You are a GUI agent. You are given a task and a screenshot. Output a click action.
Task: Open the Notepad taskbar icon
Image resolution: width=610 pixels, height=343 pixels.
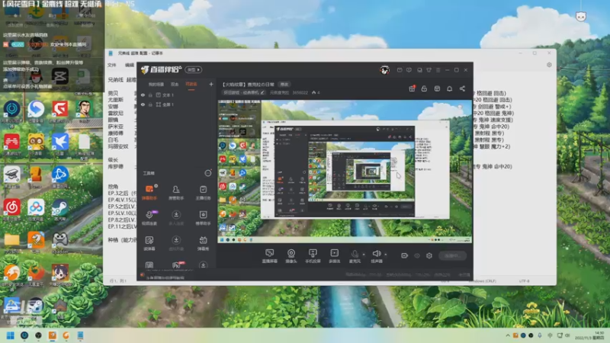(x=80, y=335)
